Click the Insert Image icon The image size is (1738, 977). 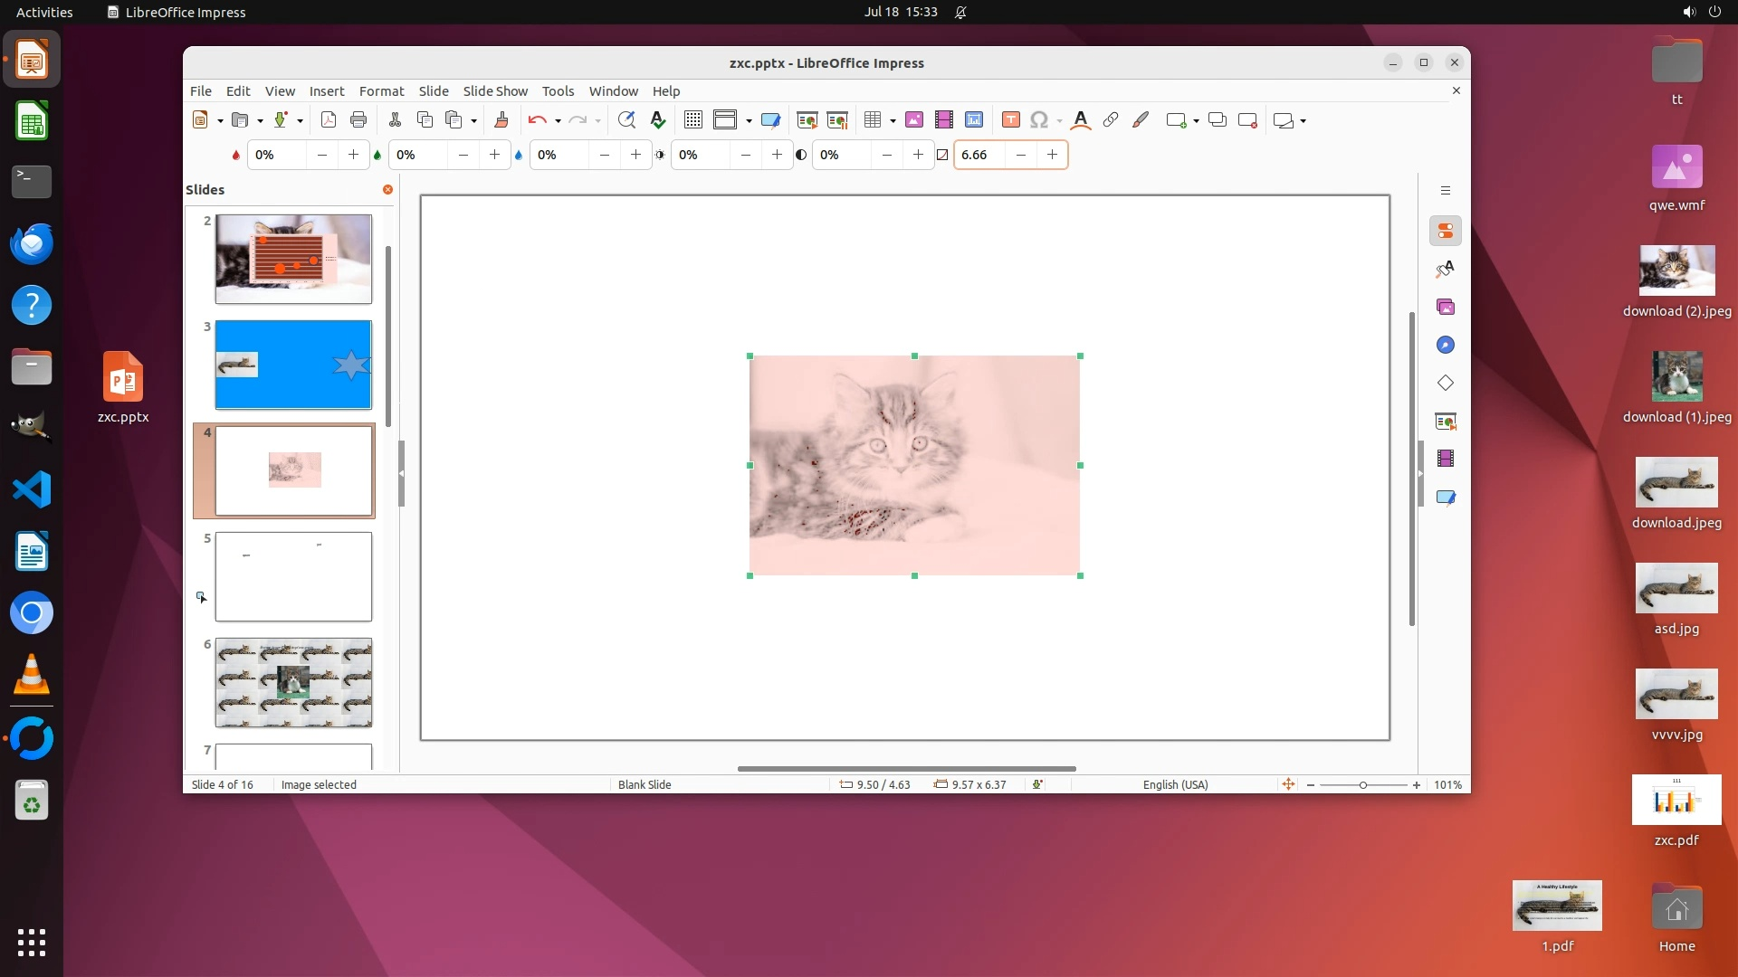click(x=914, y=120)
